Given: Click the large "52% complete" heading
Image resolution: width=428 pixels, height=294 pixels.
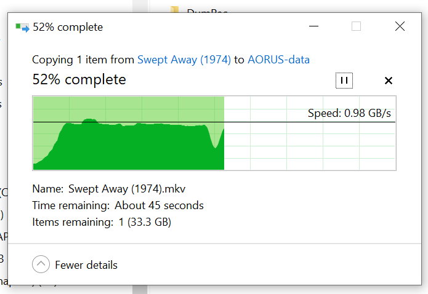Looking at the screenshot, I should pyautogui.click(x=79, y=79).
